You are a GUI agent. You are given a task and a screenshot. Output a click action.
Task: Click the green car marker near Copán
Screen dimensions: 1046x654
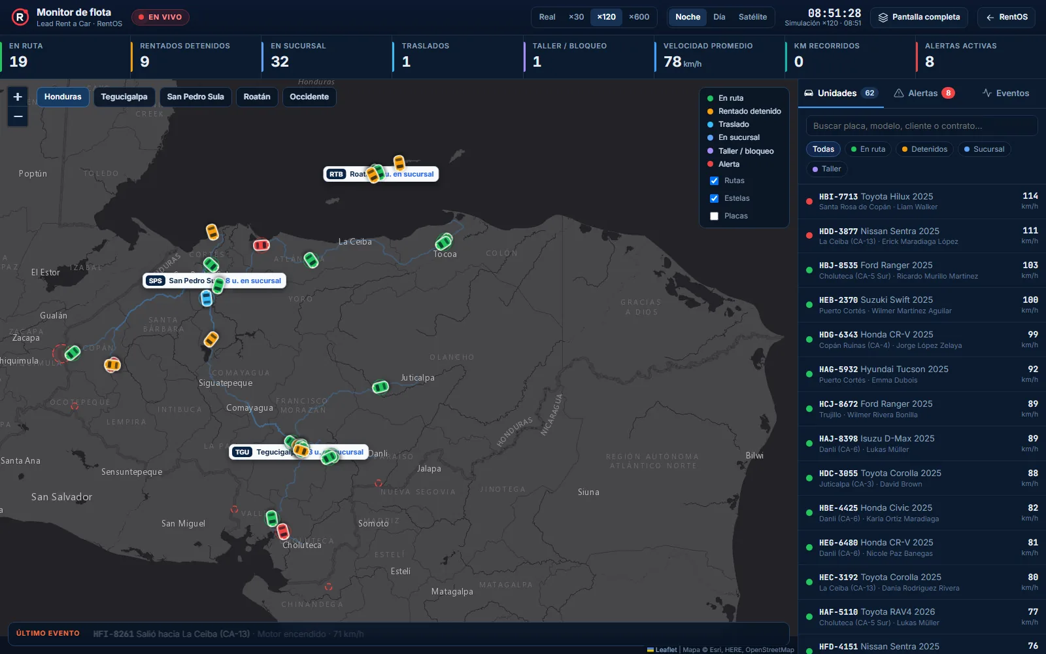click(x=73, y=353)
